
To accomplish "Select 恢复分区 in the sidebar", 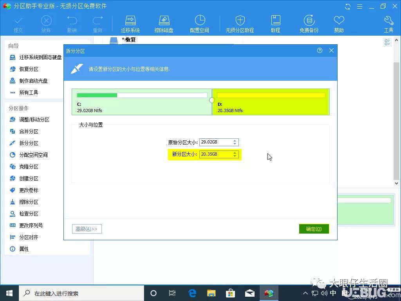I will coord(24,69).
